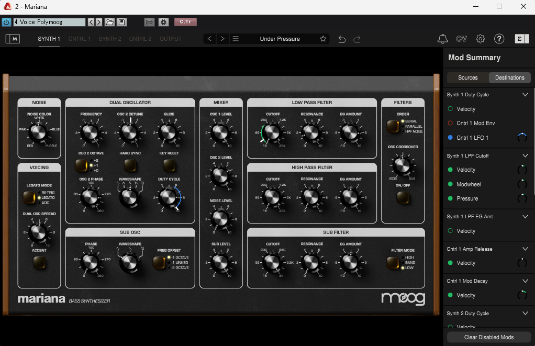Open Mariana settings gear

point(481,39)
